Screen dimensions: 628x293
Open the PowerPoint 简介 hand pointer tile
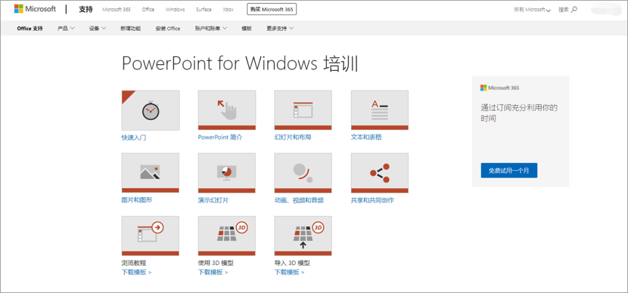227,110
